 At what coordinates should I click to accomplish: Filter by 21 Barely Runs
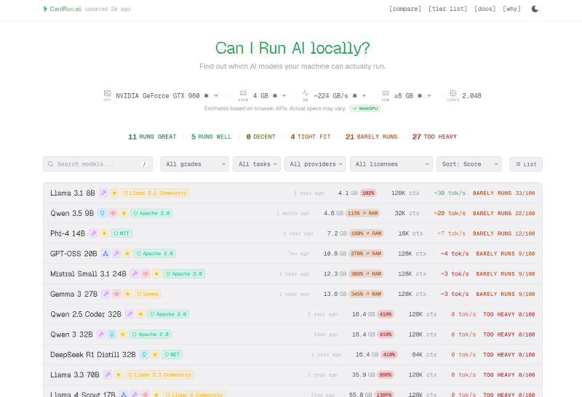point(372,137)
